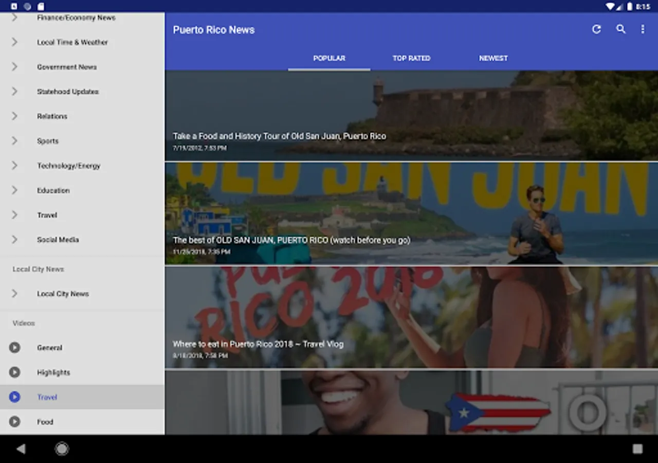Open the three-dot overflow menu

[x=643, y=29]
